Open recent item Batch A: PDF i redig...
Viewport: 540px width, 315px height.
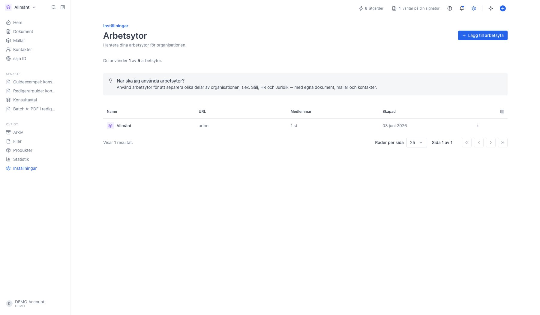pyautogui.click(x=35, y=109)
